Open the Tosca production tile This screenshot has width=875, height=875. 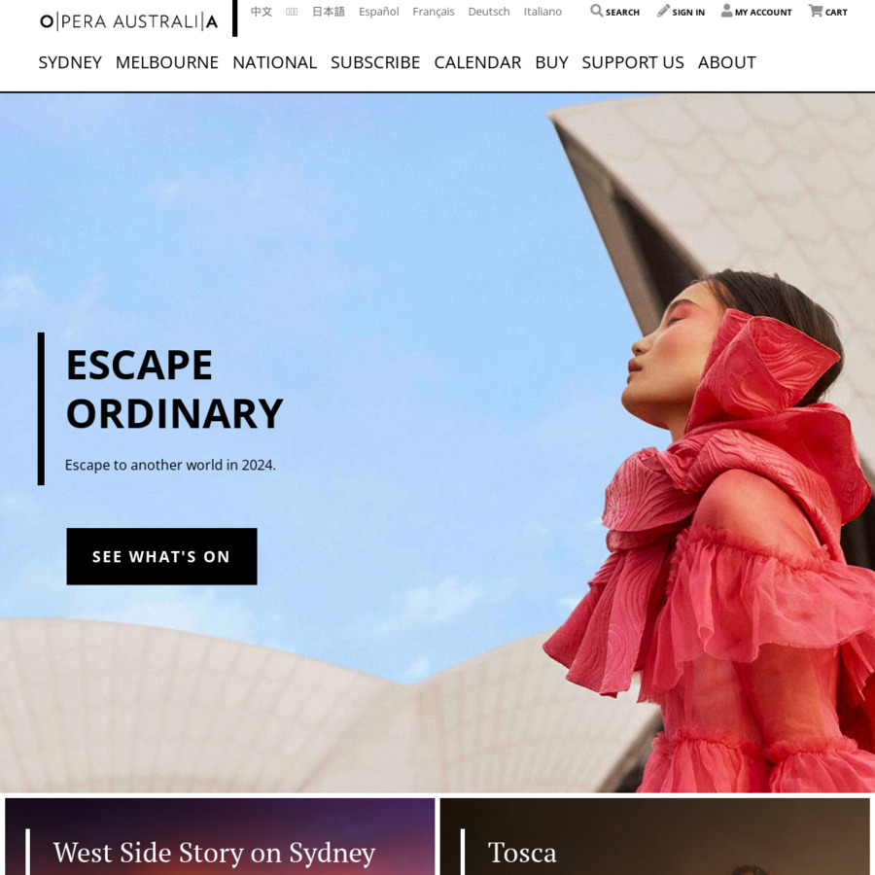click(x=654, y=836)
